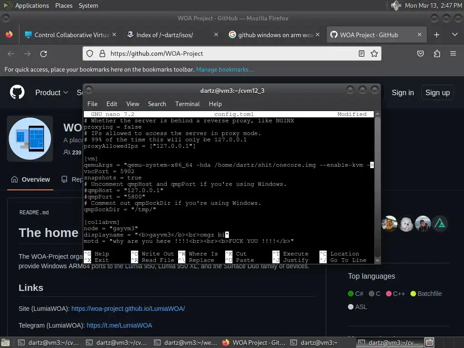Open terminal Edit menu

112,104
